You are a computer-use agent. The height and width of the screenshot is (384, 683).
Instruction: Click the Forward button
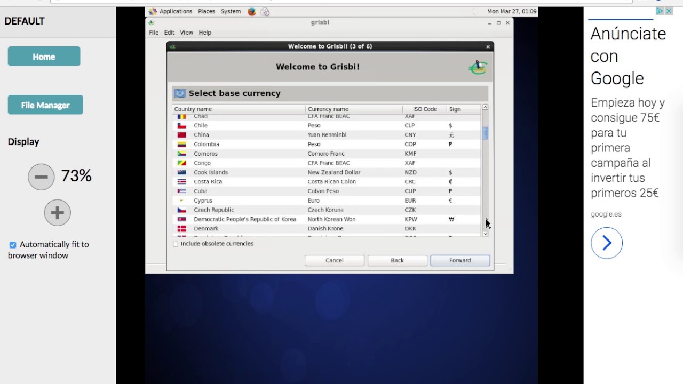coord(460,260)
